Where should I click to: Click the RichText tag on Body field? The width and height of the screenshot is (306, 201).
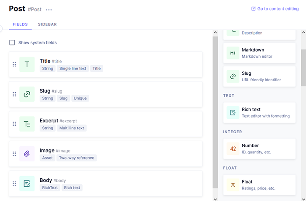50,188
